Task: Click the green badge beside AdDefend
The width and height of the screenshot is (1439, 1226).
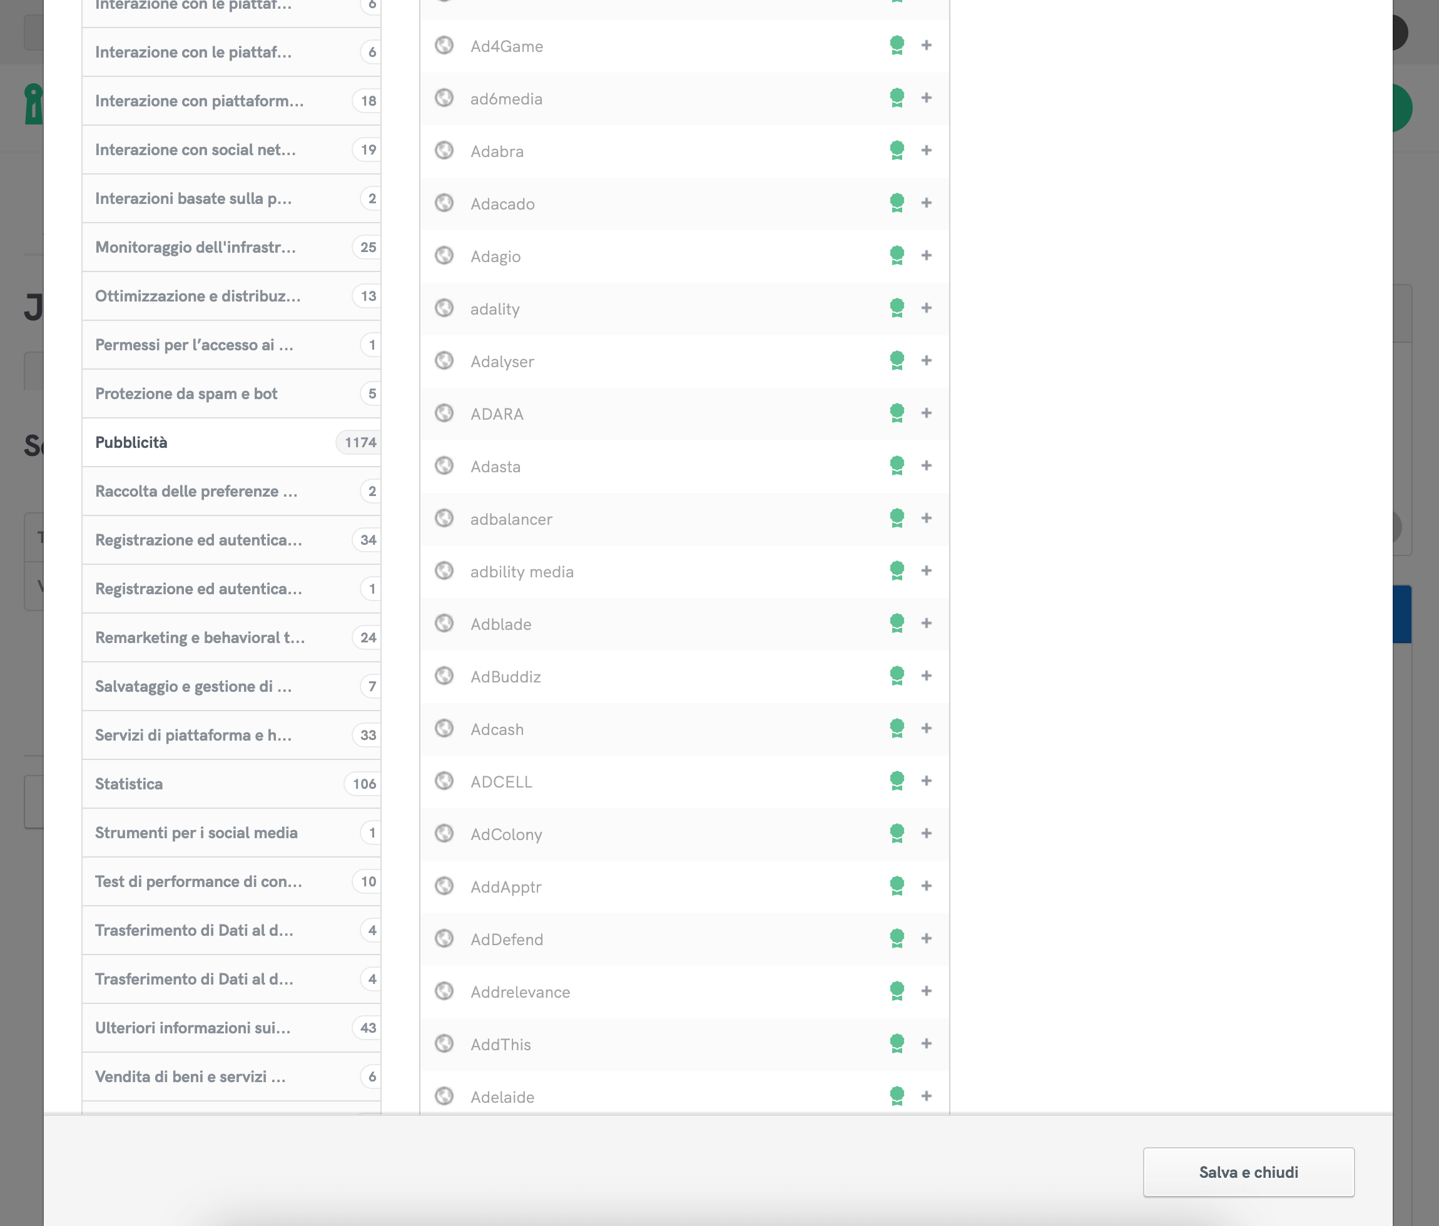Action: pyautogui.click(x=897, y=939)
